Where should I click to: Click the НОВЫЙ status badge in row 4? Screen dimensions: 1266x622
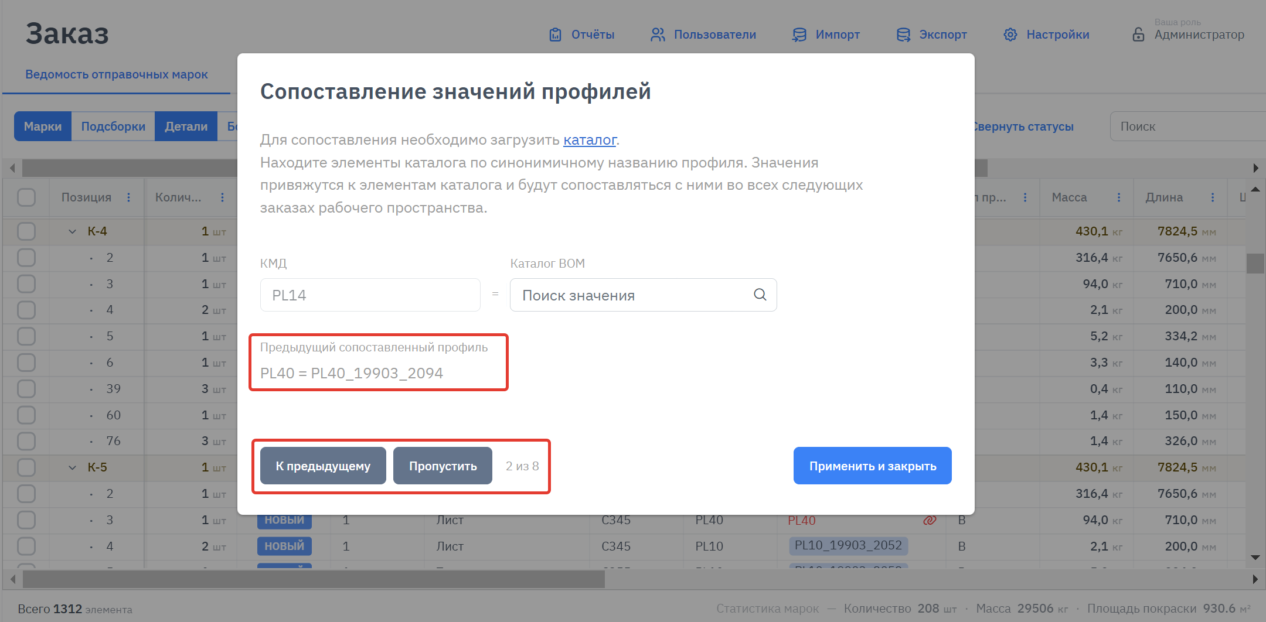284,546
